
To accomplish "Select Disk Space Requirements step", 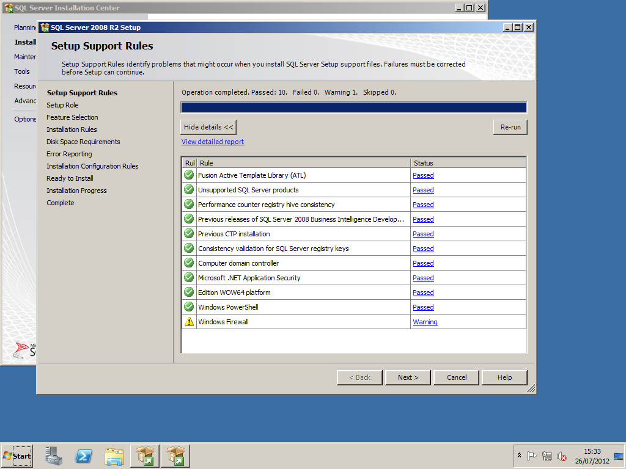I will (x=83, y=142).
